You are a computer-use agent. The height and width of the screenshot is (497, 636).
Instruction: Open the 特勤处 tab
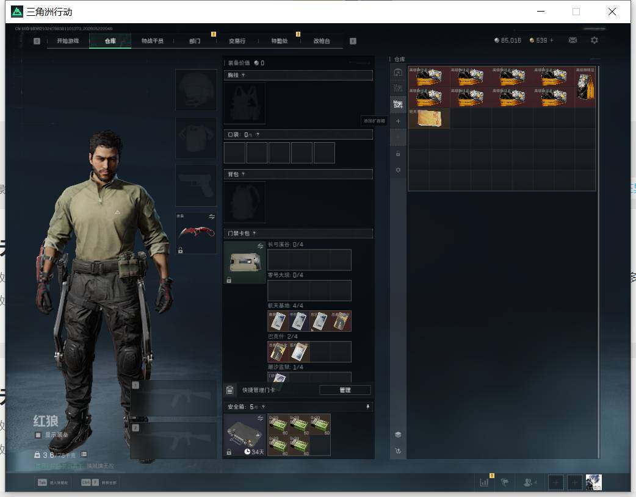[x=280, y=41]
